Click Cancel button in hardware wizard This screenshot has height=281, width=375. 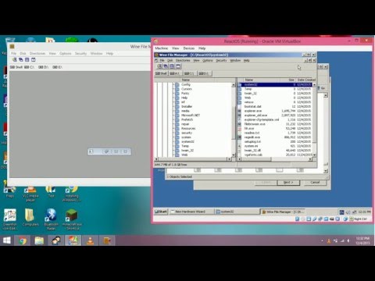point(315,183)
